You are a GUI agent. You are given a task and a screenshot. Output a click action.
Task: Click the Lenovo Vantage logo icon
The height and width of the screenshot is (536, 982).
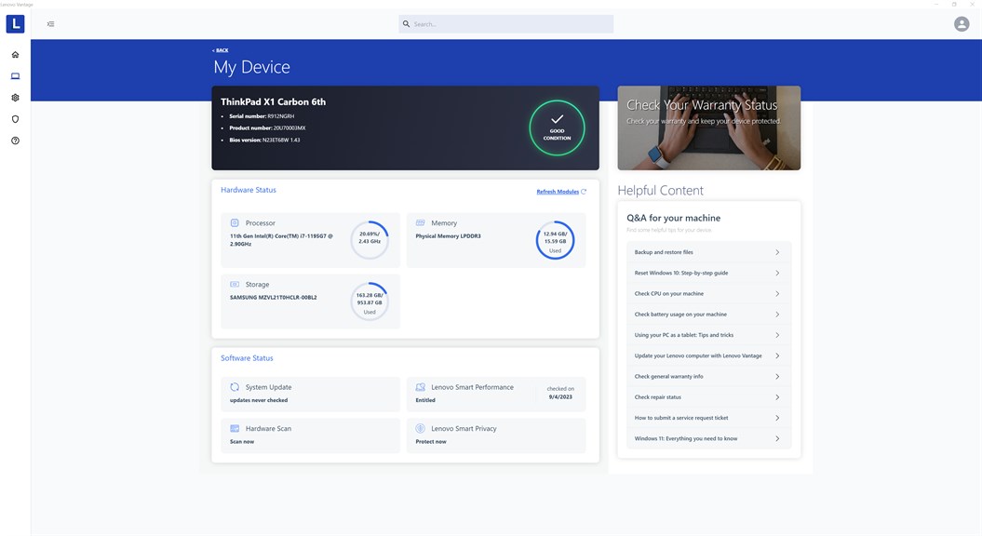(x=15, y=24)
